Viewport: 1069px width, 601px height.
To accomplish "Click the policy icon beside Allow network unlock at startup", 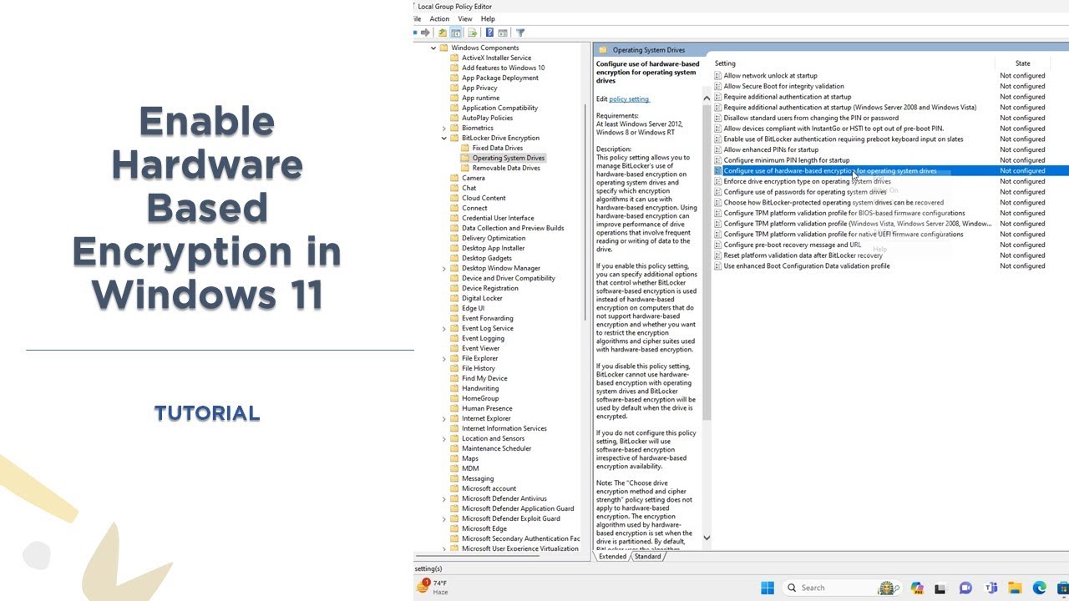I will click(717, 75).
